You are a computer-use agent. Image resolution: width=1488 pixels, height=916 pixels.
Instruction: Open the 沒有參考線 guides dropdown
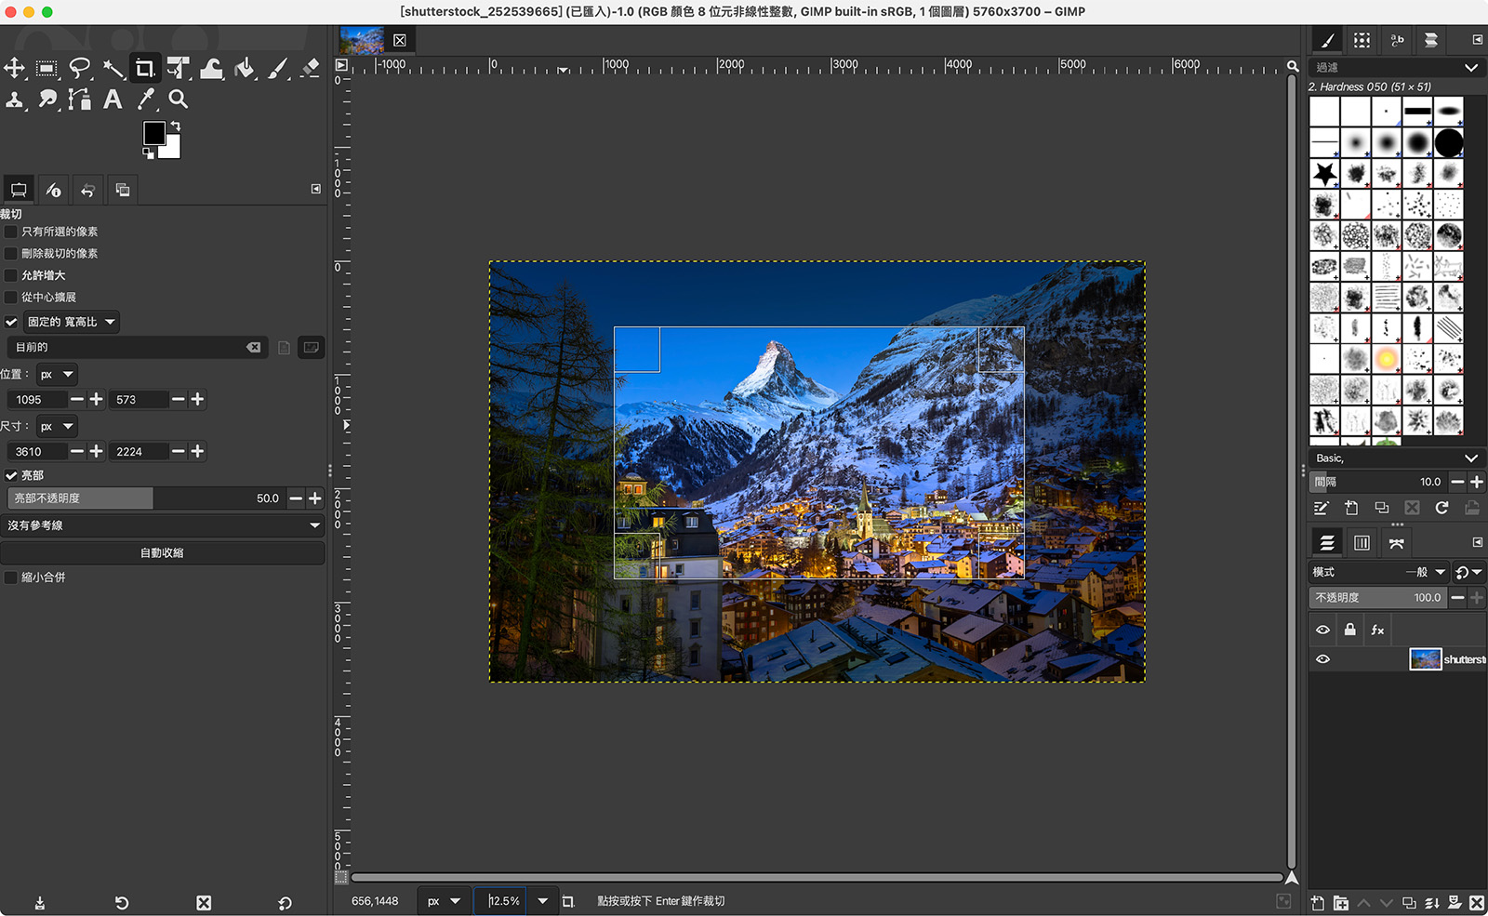(163, 525)
